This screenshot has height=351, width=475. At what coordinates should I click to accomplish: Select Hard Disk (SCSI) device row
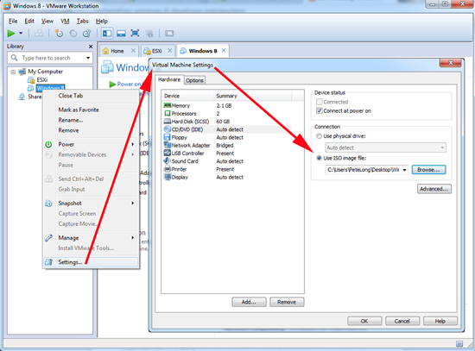(x=227, y=122)
